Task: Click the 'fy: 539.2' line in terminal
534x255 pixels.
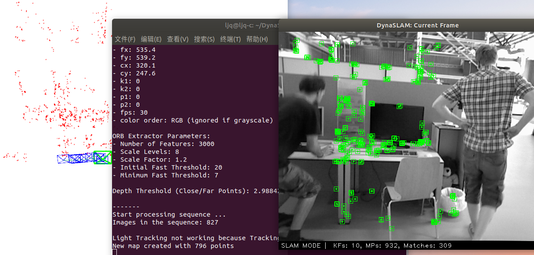Action: tap(134, 58)
